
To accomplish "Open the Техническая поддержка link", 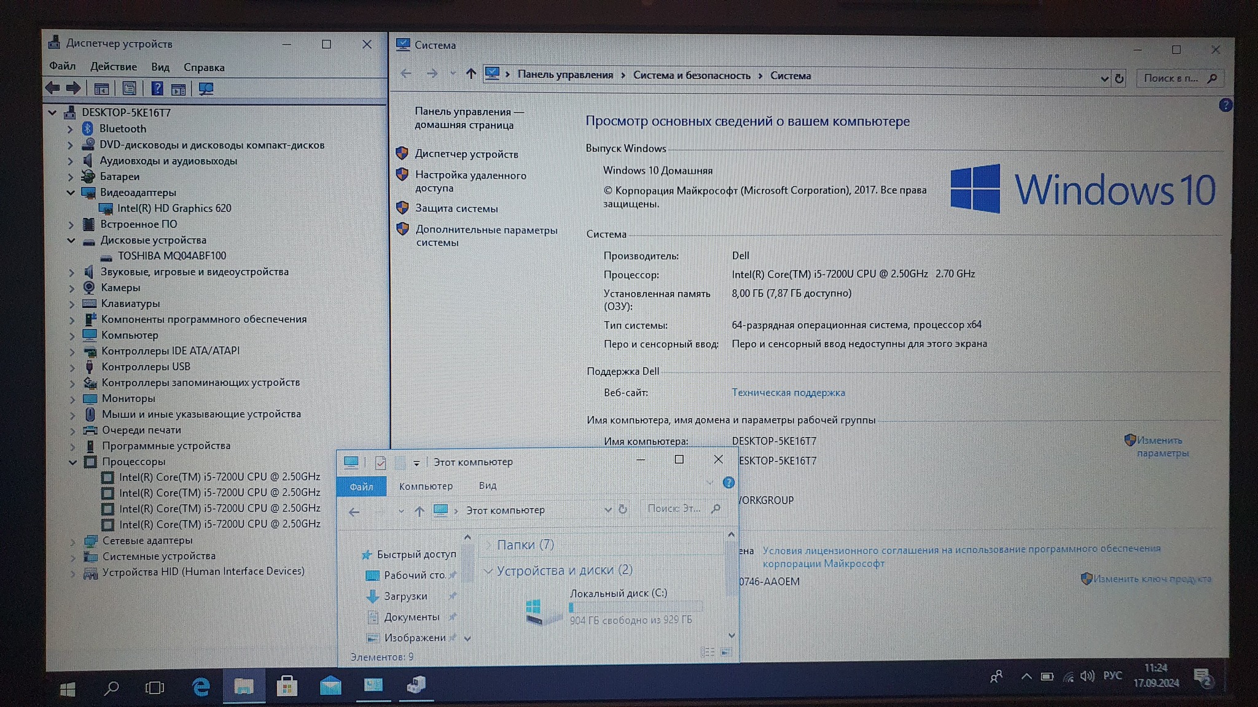I will tap(787, 393).
